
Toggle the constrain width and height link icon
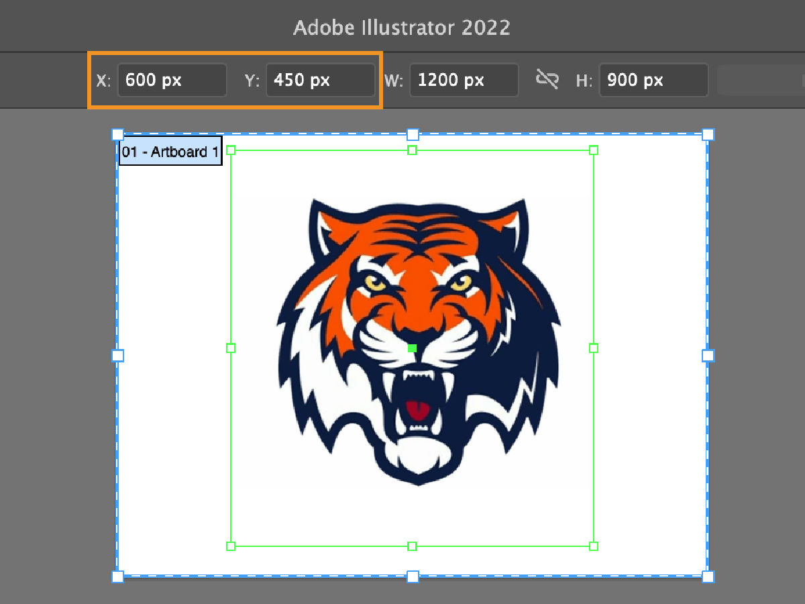point(548,79)
